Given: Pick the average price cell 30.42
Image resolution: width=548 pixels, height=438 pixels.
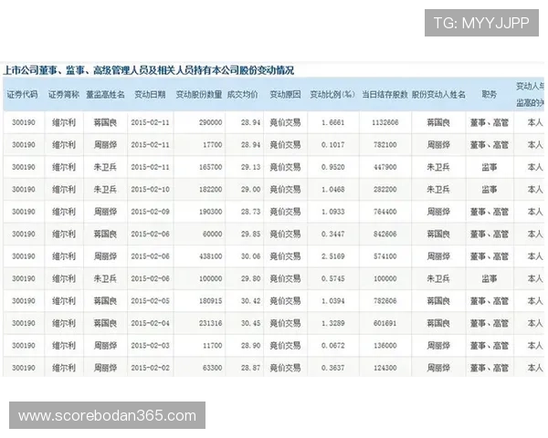Looking at the screenshot, I should pos(250,301).
